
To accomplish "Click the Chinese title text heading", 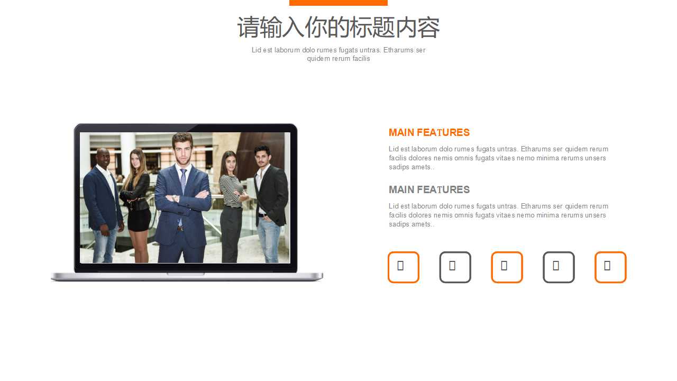I will 338,28.
